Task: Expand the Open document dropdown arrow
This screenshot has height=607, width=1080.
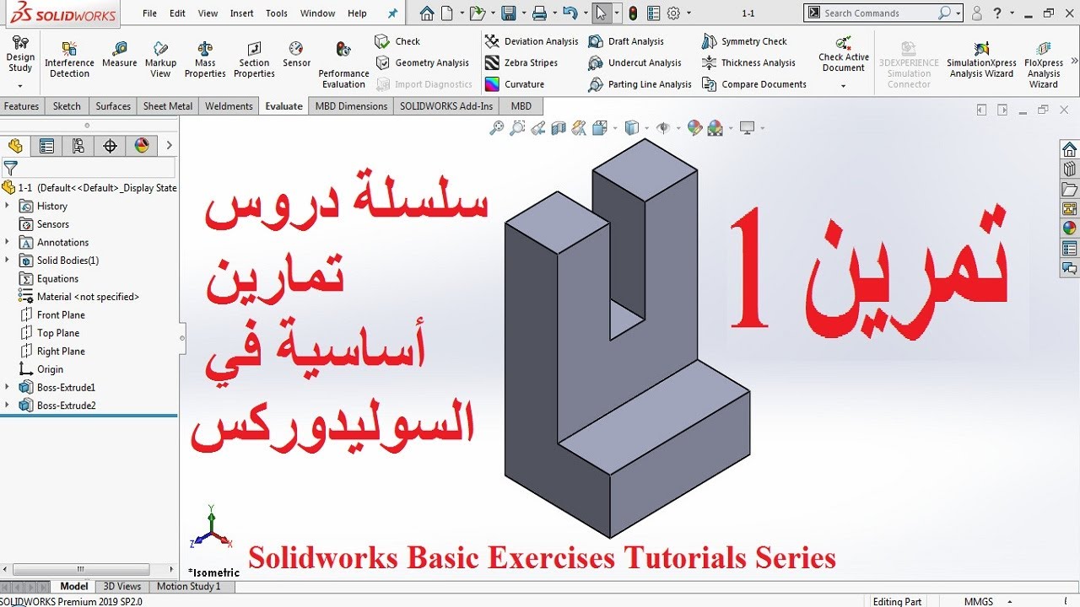Action: pos(492,13)
